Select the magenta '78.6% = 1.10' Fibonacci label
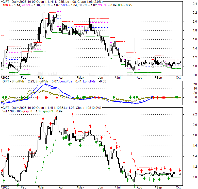The image size is (198, 189). [x=31, y=5]
